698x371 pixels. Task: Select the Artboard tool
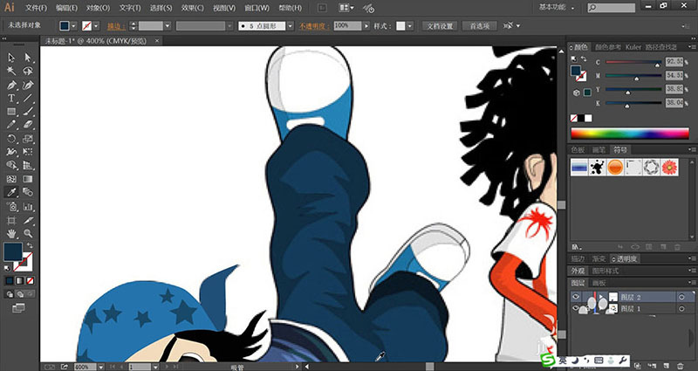(11, 220)
